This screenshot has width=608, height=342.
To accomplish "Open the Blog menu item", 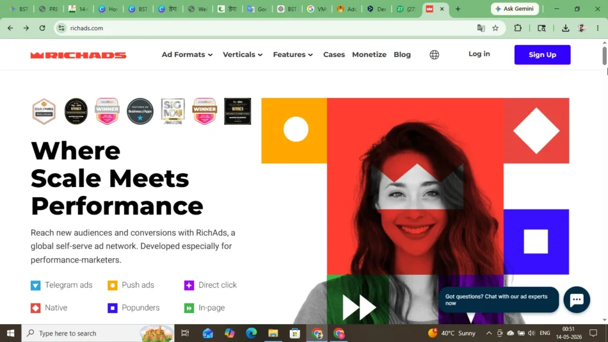I will tap(402, 55).
